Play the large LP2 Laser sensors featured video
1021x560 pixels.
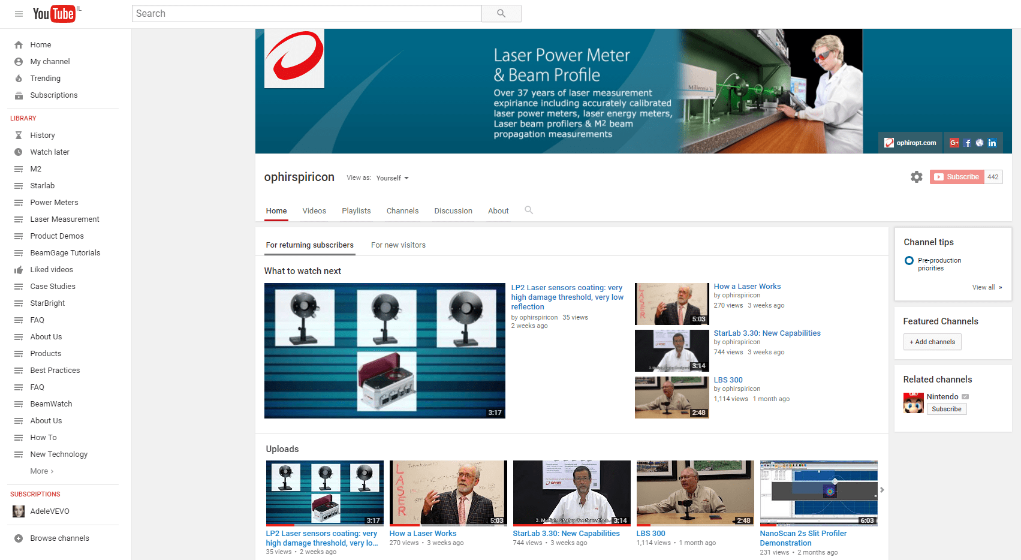pos(385,351)
